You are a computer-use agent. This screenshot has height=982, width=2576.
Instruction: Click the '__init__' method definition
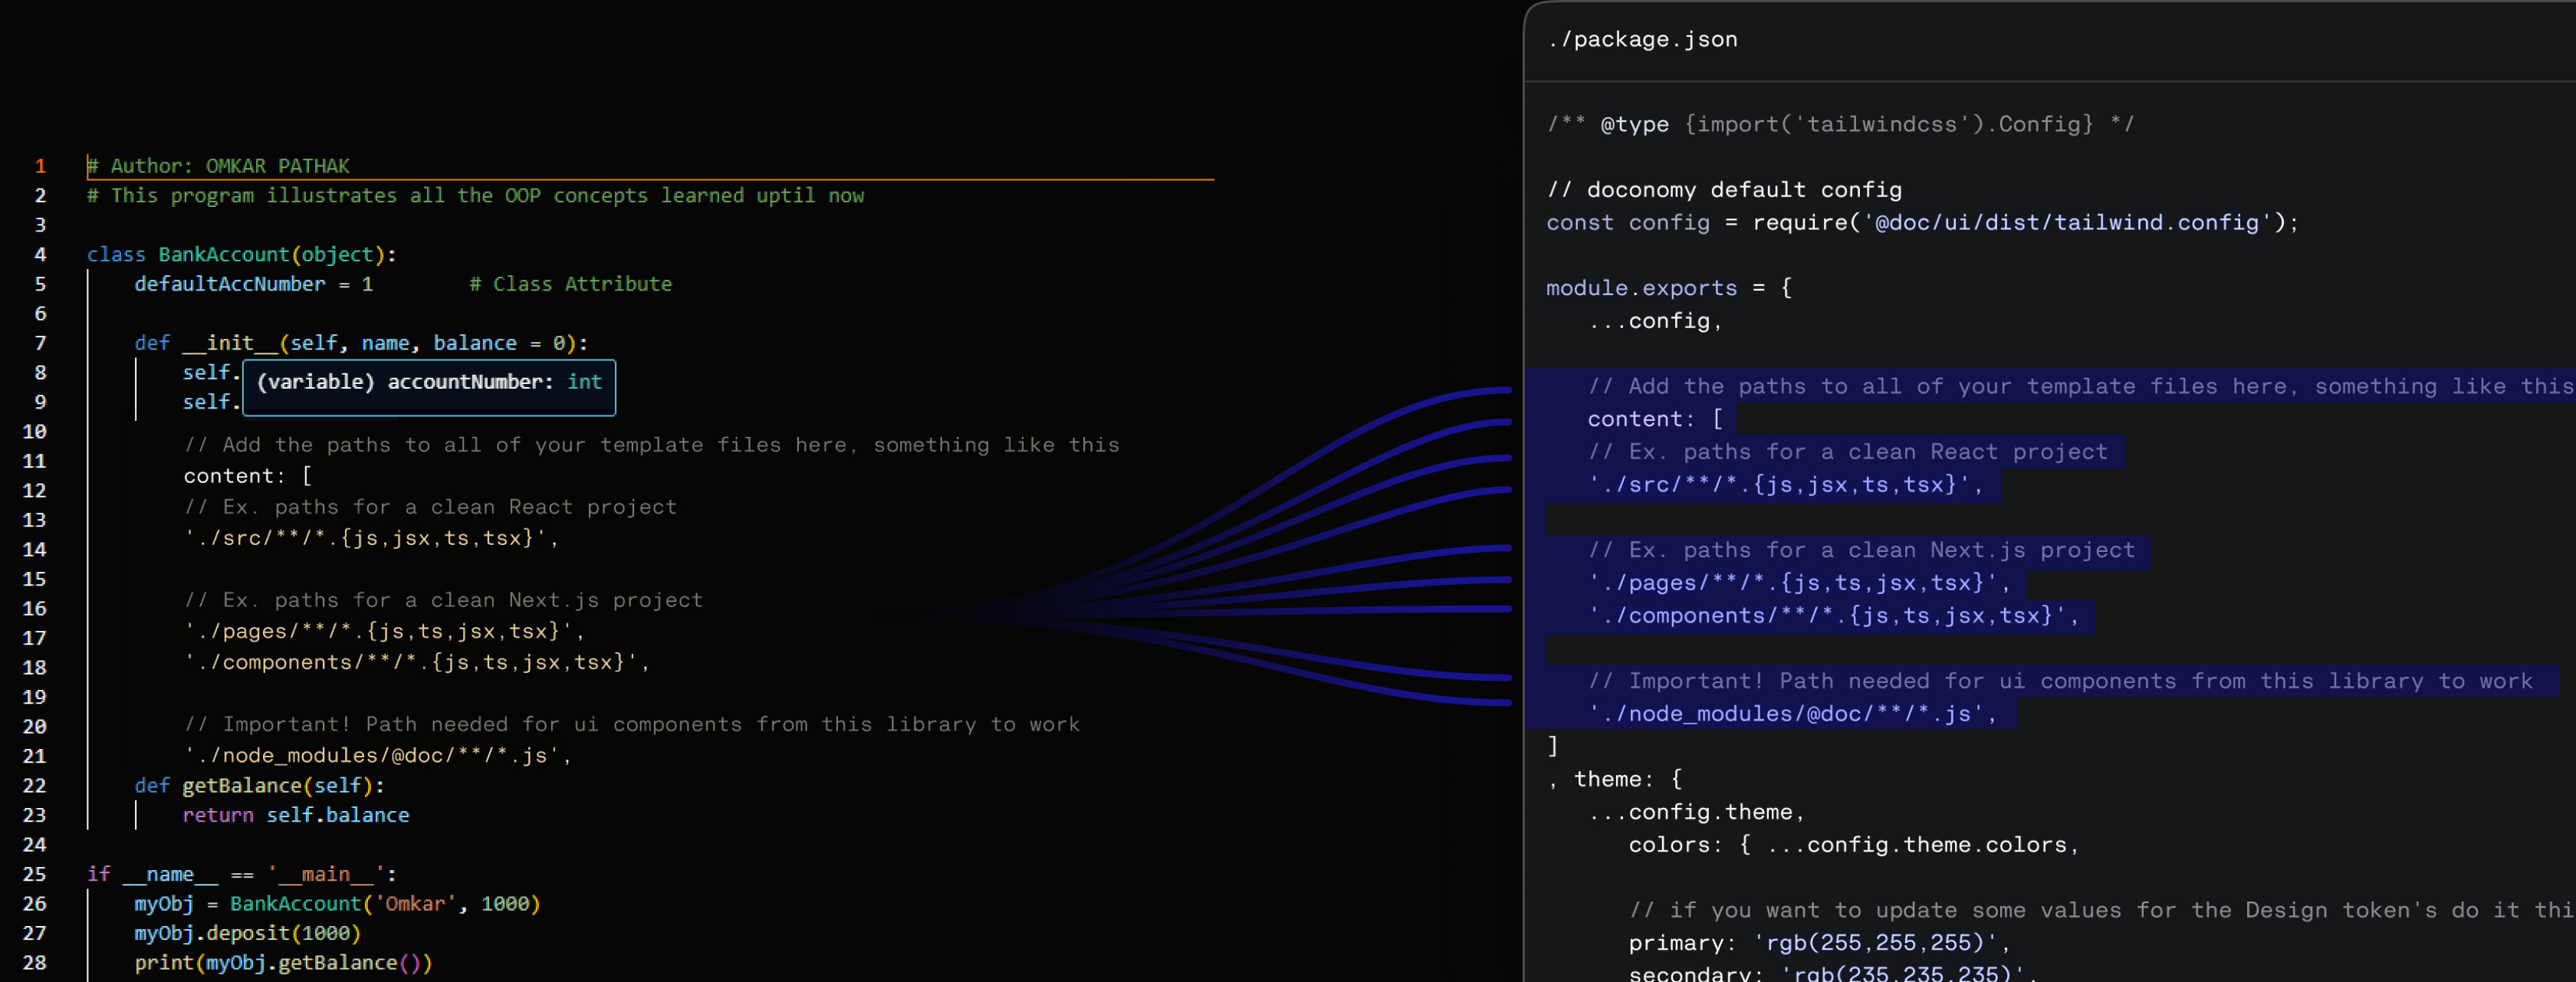pyautogui.click(x=361, y=343)
